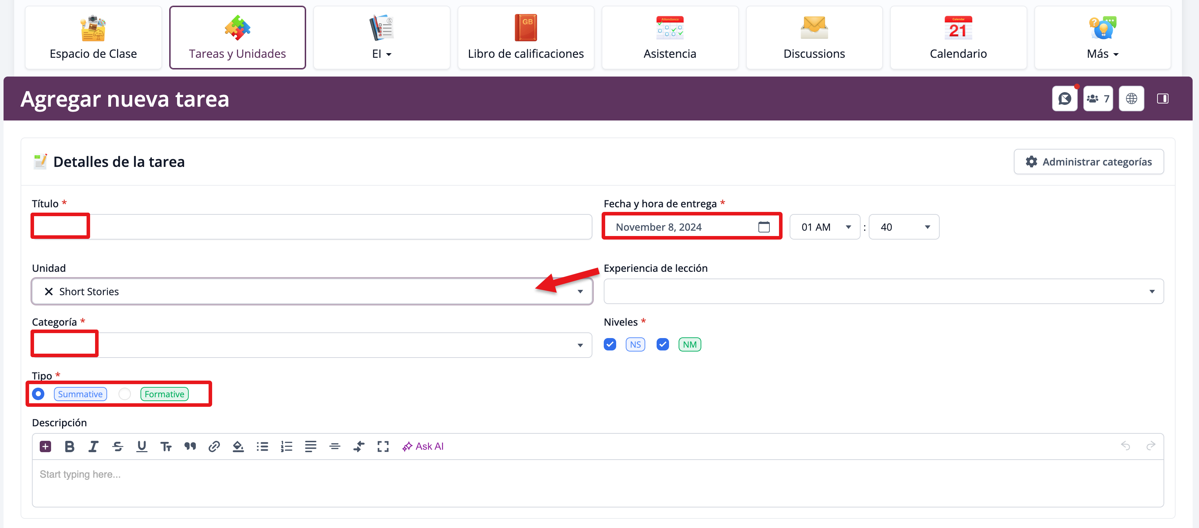1199x528 pixels.
Task: Change the hour dropdown showing 01 AM
Action: (x=824, y=227)
